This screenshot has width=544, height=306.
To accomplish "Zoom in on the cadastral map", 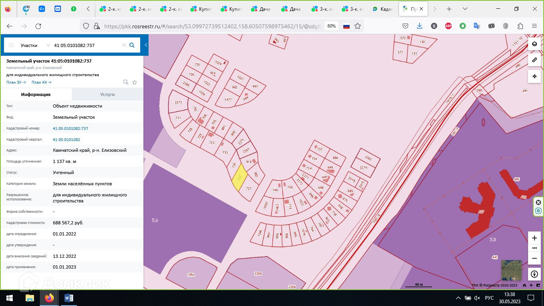I will click(534, 238).
